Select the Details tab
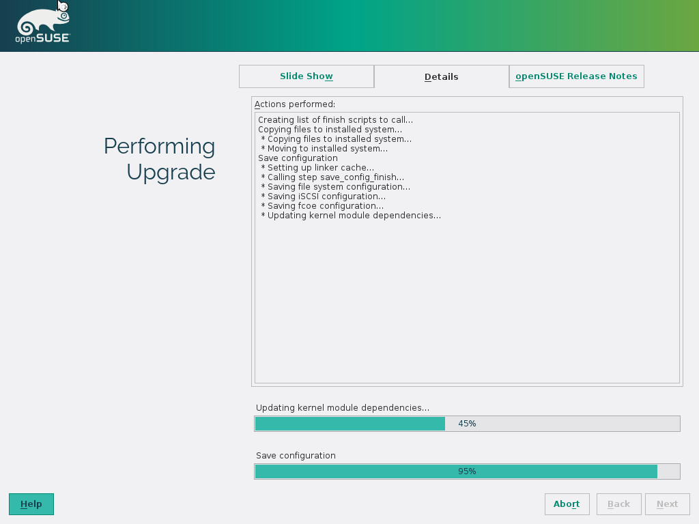The height and width of the screenshot is (524, 699). 441,77
